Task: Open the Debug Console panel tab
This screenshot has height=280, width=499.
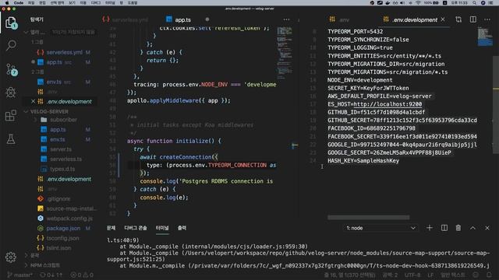Action: [136, 228]
